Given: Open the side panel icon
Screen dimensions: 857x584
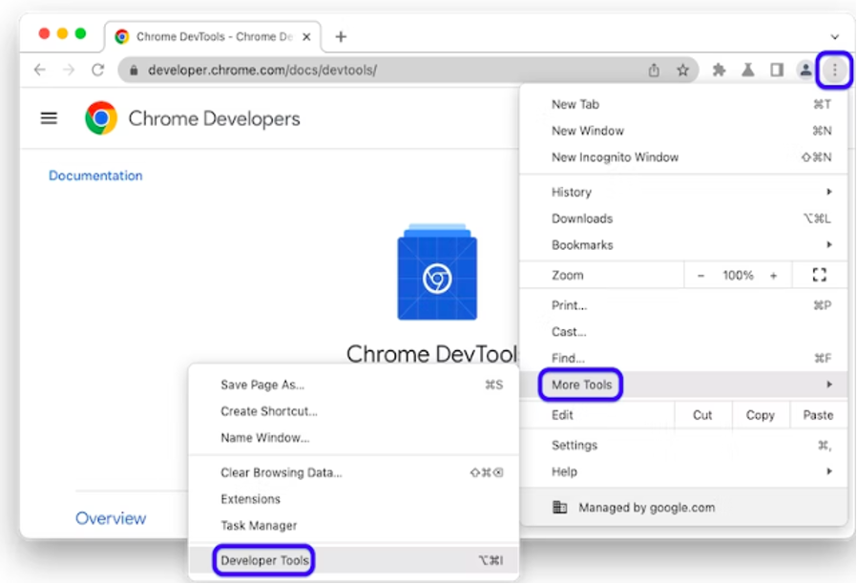Looking at the screenshot, I should coord(777,70).
